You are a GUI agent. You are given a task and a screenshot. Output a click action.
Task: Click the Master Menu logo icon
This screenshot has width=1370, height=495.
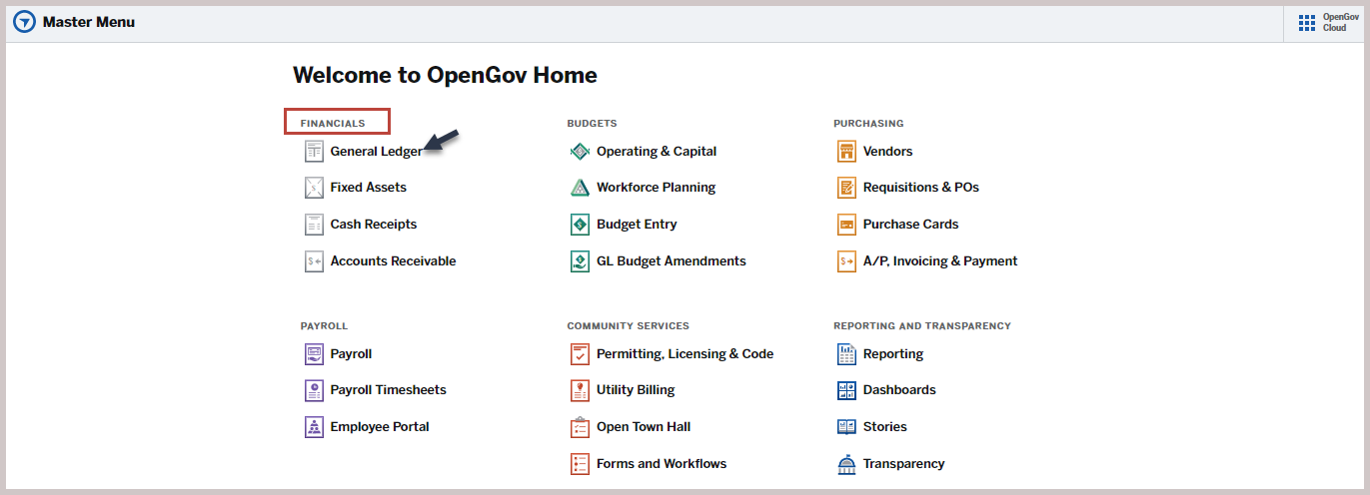point(24,22)
